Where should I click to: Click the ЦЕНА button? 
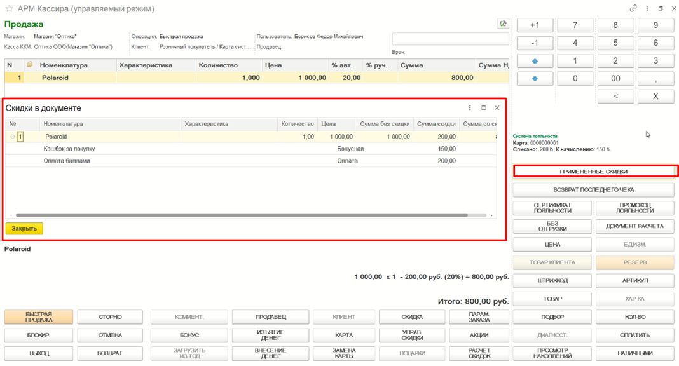tap(552, 244)
